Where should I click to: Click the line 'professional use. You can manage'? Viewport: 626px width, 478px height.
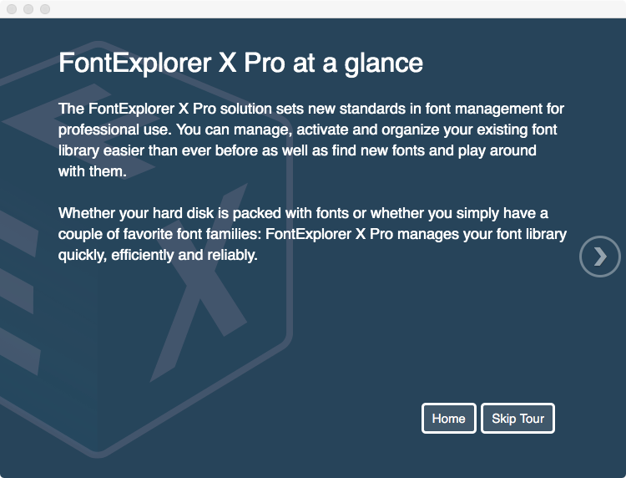pyautogui.click(x=175, y=130)
